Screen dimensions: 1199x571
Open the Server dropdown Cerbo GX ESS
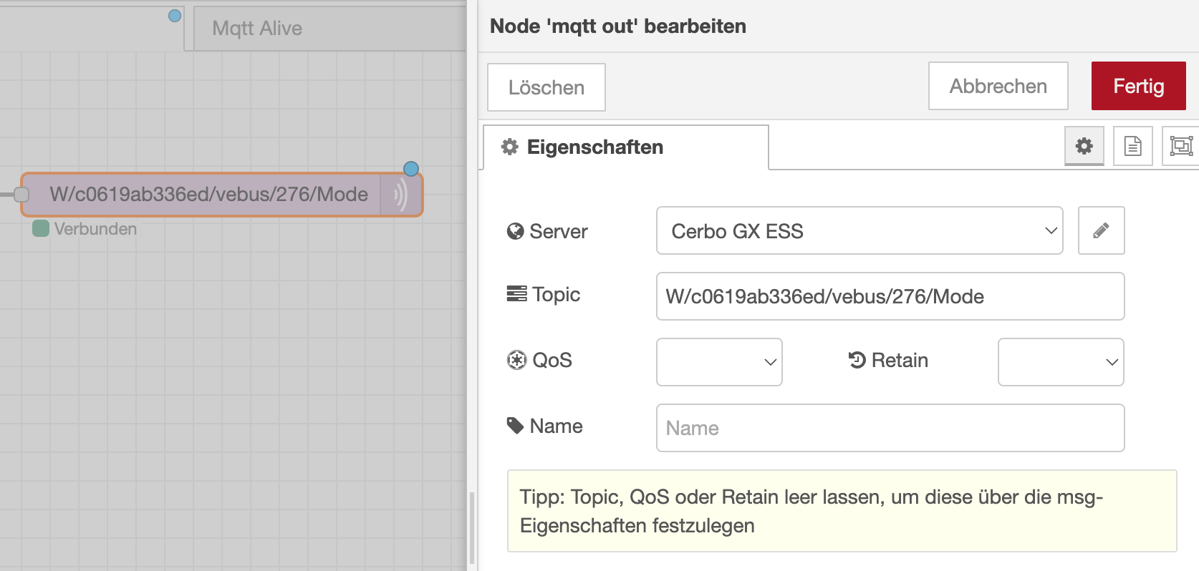(859, 230)
